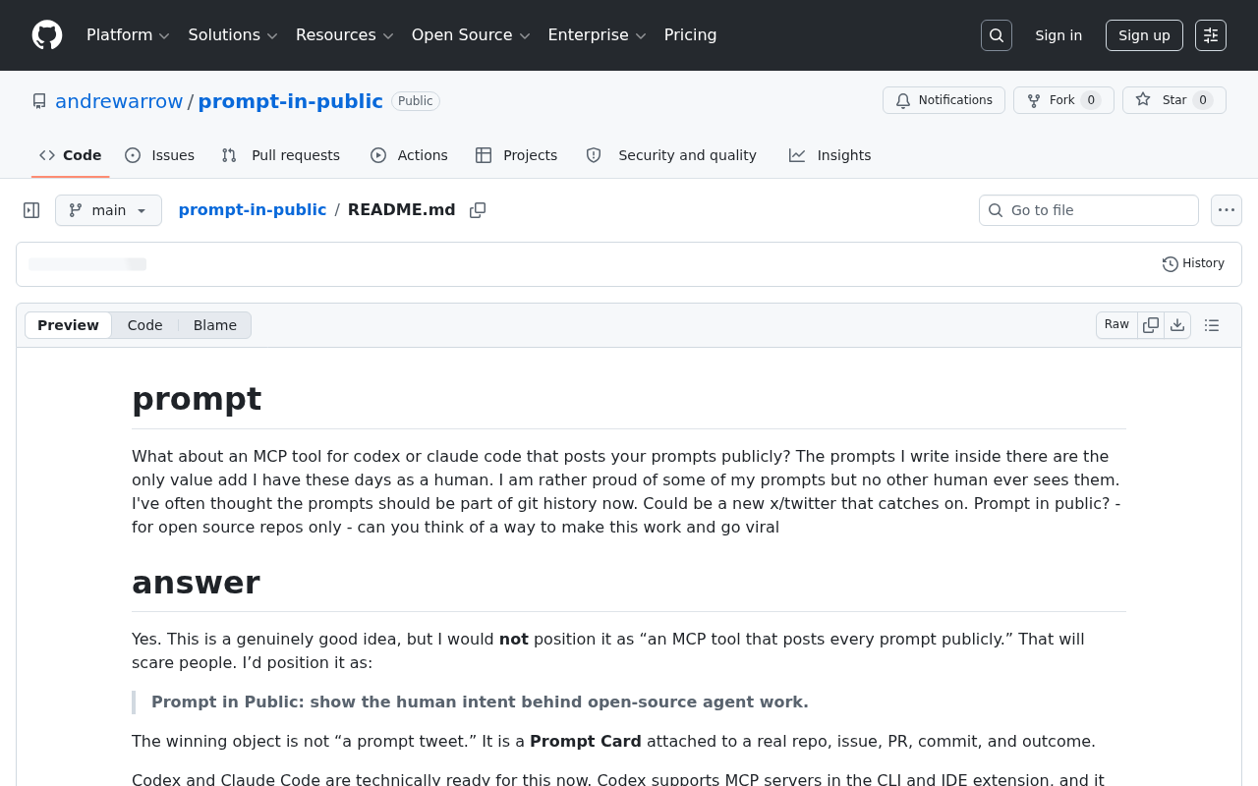Click the repository icon beside andrewarrow
The height and width of the screenshot is (786, 1258).
coord(39,101)
